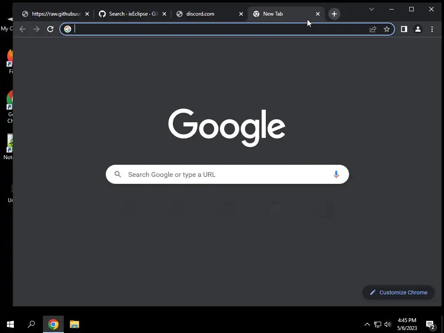Close the discord.com tab
The height and width of the screenshot is (333, 444).
point(241,14)
